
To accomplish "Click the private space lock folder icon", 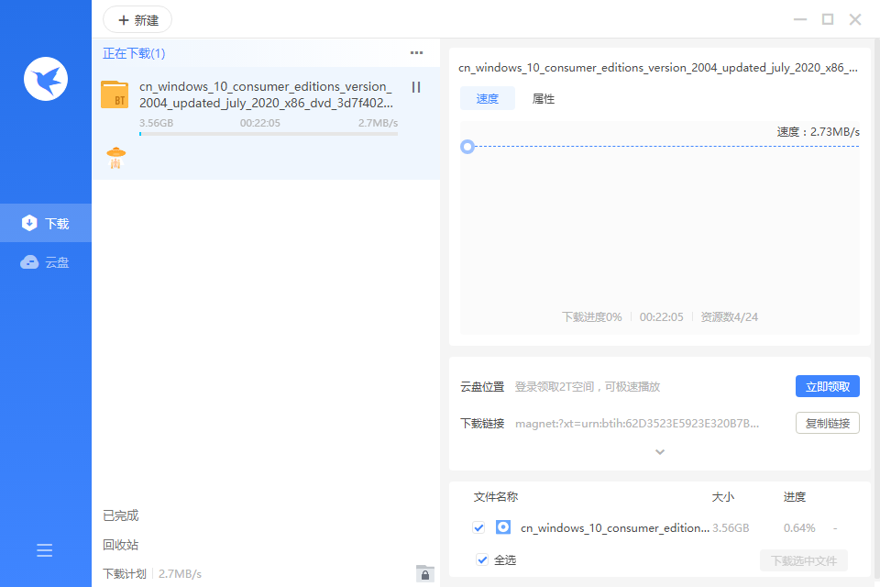I will tap(424, 573).
